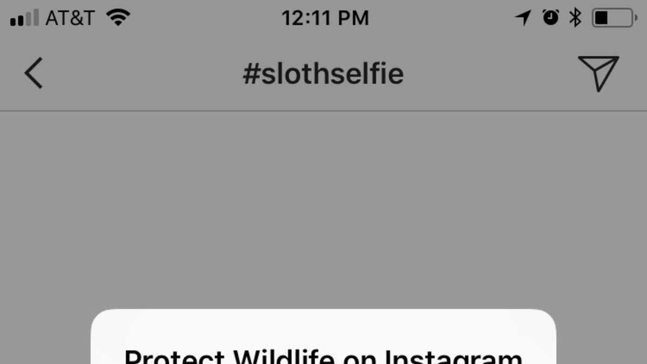Tap the Wi-Fi status icon
This screenshot has width=647, height=364.
[118, 18]
